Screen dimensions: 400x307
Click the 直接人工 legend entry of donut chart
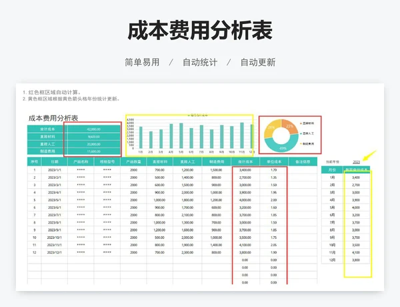(307, 133)
